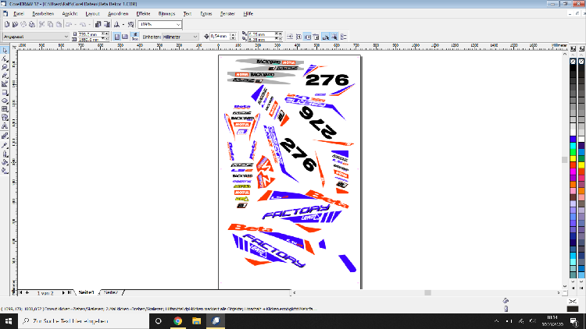This screenshot has height=329, width=586.
Task: Click the Undo arrow icon
Action: [x=69, y=24]
